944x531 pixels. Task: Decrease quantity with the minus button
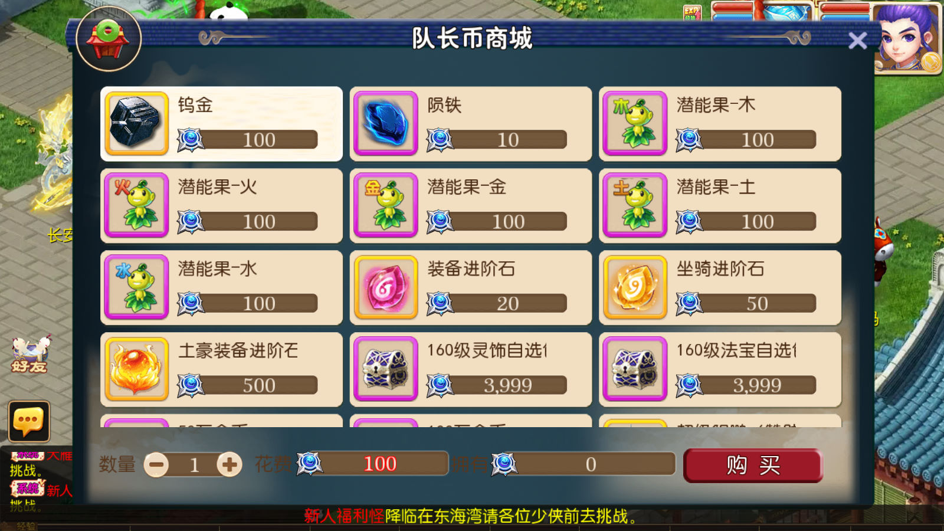(x=156, y=465)
